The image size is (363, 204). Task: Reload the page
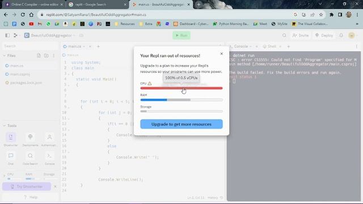(23, 15)
